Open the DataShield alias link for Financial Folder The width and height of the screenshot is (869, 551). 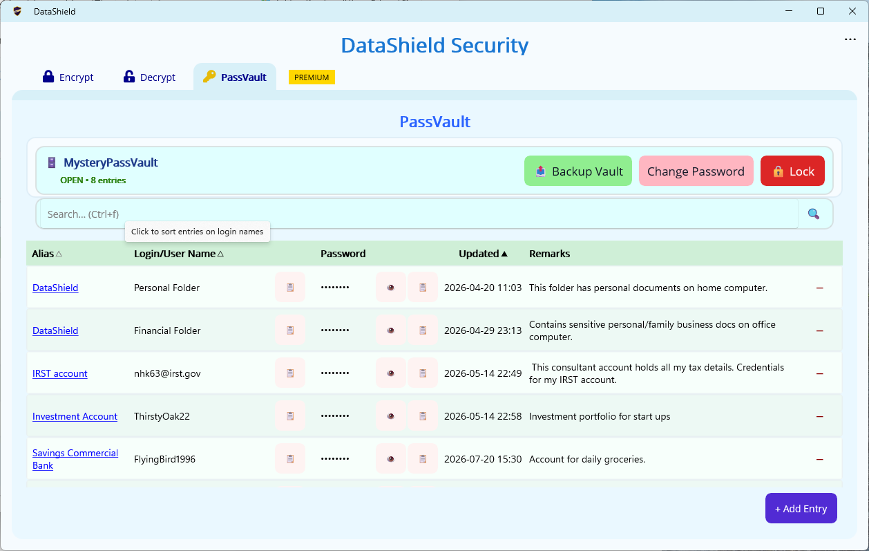[55, 330]
